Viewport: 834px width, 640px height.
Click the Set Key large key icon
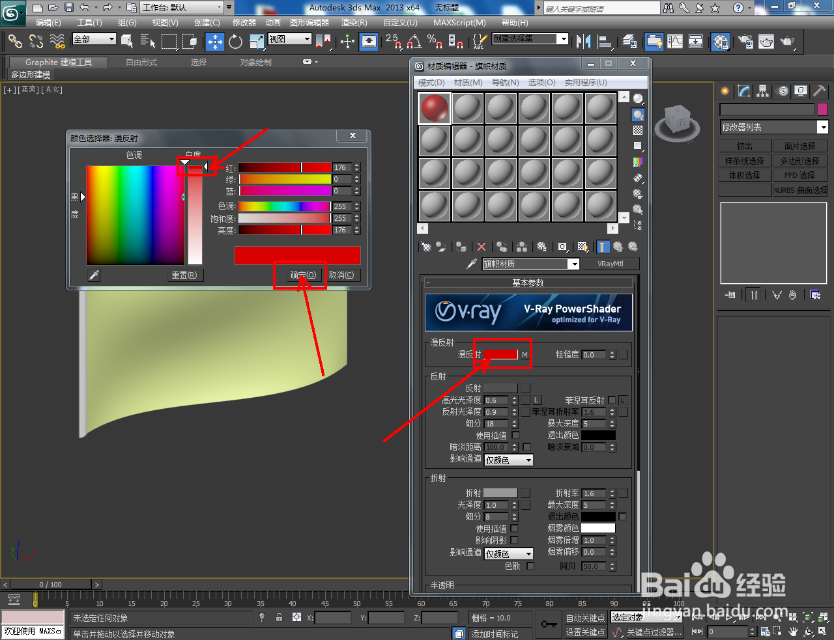tap(549, 624)
